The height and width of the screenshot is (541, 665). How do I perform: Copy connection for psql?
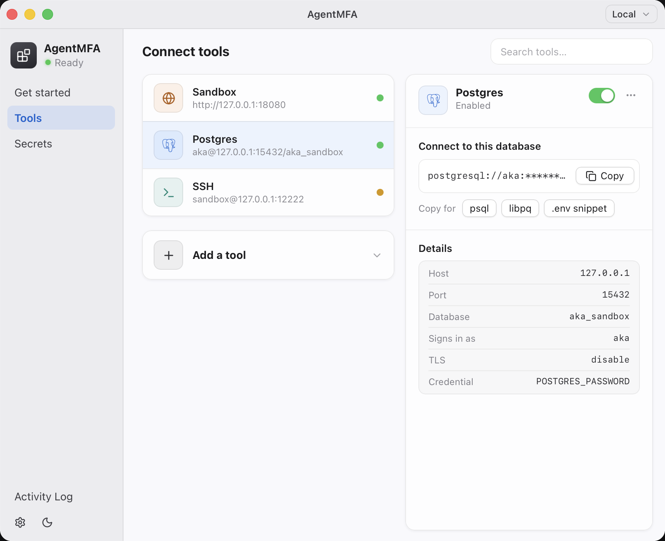click(479, 208)
